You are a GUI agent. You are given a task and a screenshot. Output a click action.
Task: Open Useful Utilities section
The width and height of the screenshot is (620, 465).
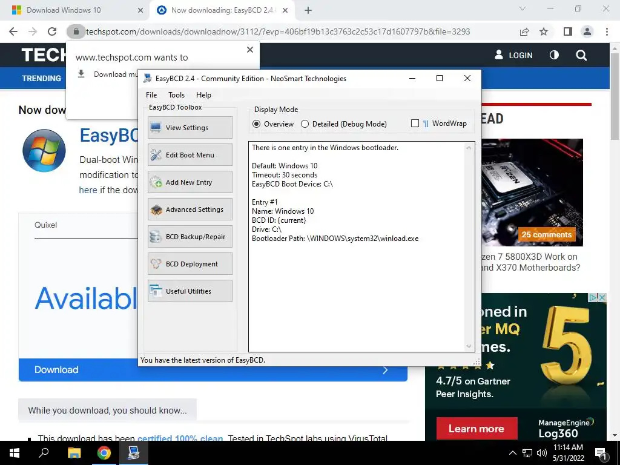point(190,291)
